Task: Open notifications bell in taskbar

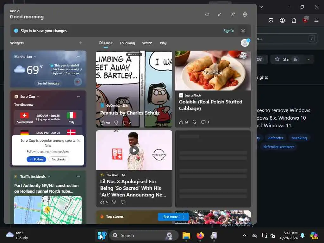Action: pos(302,235)
